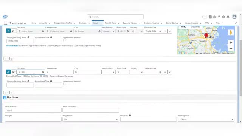Viewport: 242px width, 136px height.
Task: Click the second stop City field
Action: click(87, 72)
